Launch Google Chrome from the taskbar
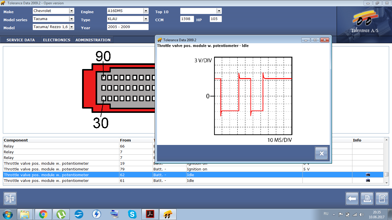 click(x=43, y=214)
